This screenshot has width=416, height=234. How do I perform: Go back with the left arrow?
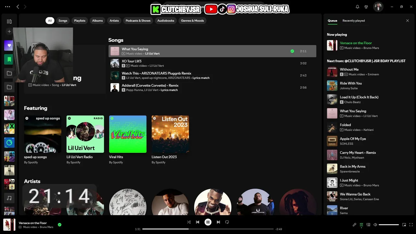[18, 6]
